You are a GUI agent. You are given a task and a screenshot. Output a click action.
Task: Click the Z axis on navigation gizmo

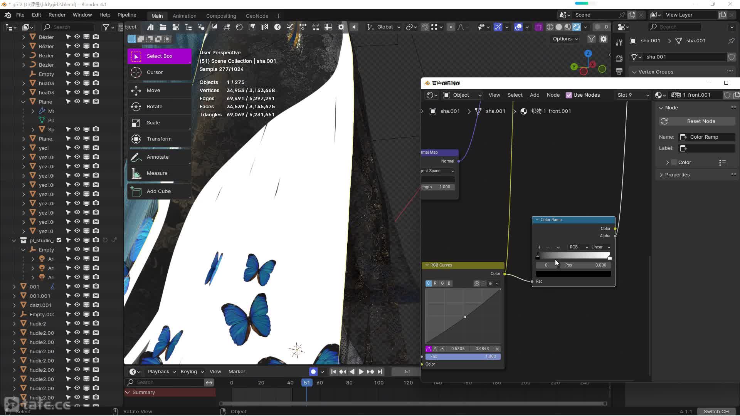[x=588, y=54]
